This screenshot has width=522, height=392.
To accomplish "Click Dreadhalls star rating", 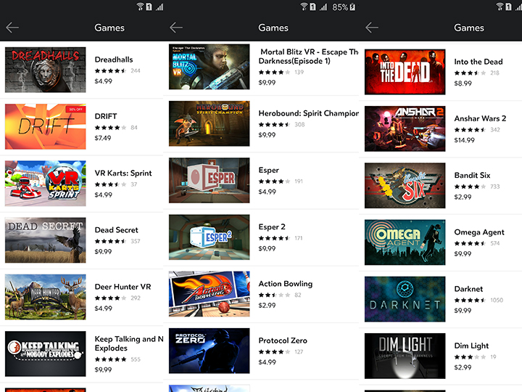I will point(110,70).
